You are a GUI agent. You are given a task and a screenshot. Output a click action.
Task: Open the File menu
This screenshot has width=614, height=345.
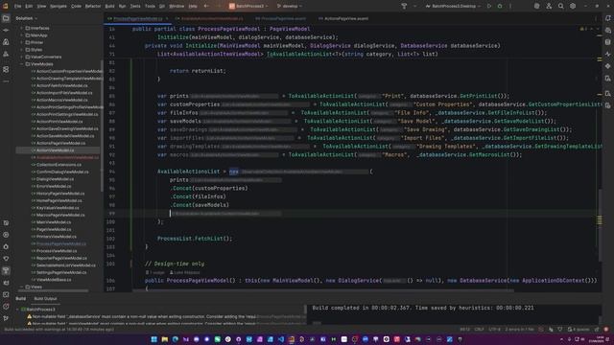click(17, 7)
